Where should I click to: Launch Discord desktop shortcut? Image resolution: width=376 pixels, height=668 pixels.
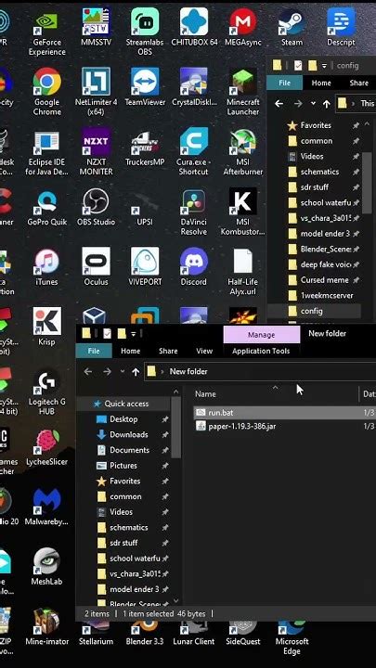pos(194,267)
